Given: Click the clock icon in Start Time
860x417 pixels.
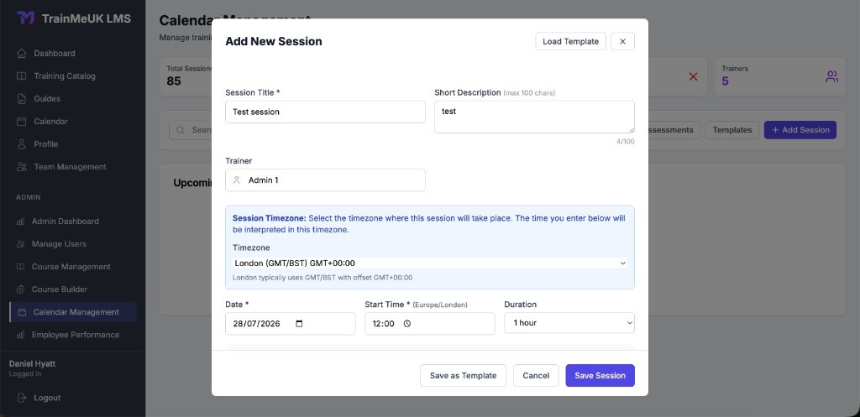Looking at the screenshot, I should [407, 323].
